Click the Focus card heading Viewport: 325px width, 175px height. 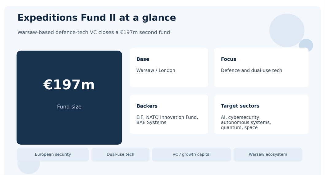pyautogui.click(x=228, y=59)
